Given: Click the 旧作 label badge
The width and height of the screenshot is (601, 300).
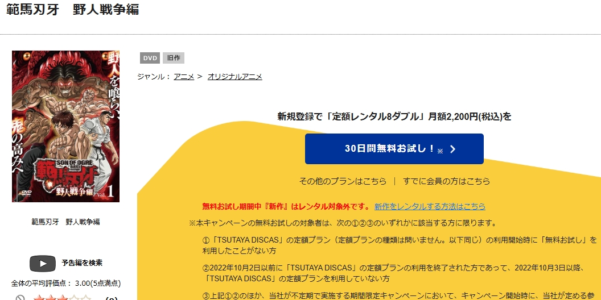Looking at the screenshot, I should point(173,58).
